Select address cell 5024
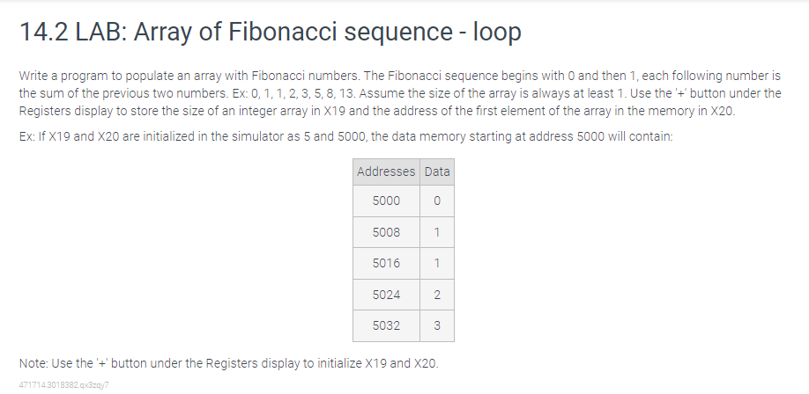The height and width of the screenshot is (394, 809). [x=386, y=295]
